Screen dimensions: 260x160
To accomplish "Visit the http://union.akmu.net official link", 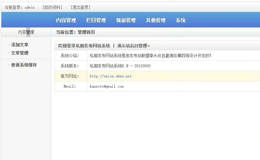I will pyautogui.click(x=111, y=76).
